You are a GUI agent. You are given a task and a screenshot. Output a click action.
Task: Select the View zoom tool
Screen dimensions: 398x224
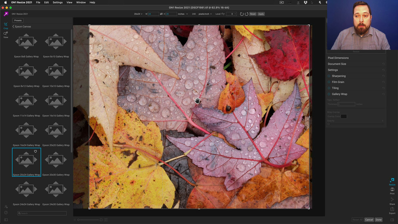pyautogui.click(x=5, y=35)
